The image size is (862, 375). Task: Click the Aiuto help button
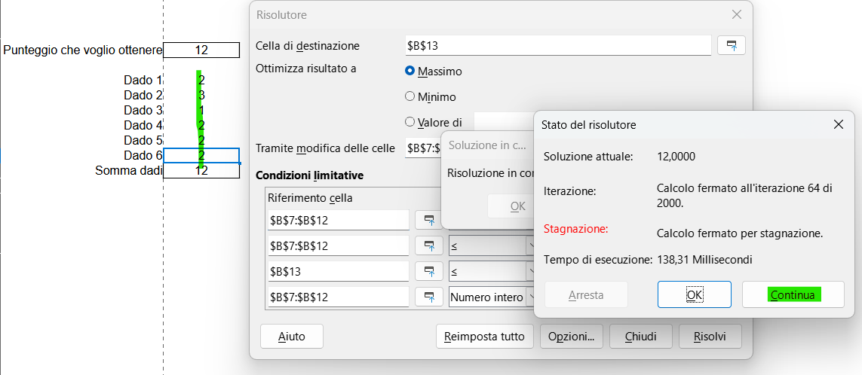click(x=291, y=337)
